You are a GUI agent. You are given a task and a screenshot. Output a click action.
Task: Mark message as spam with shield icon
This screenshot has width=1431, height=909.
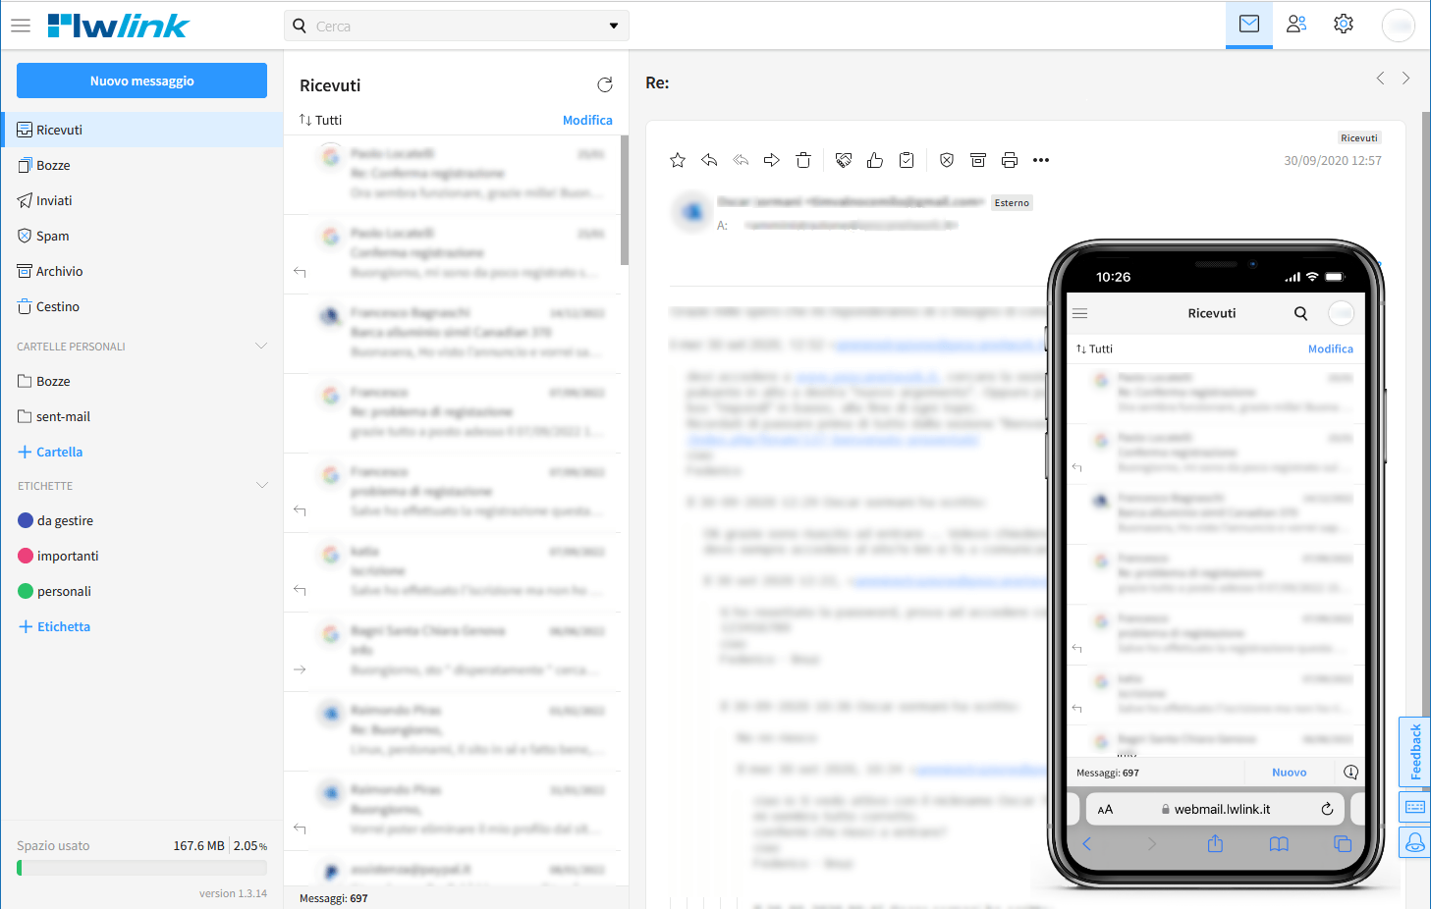click(947, 160)
